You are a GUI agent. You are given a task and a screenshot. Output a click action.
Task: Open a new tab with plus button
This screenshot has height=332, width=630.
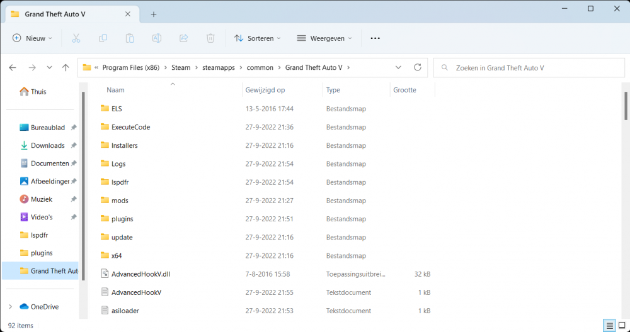pos(154,14)
